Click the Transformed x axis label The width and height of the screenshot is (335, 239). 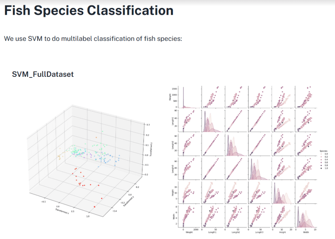tap(62, 210)
